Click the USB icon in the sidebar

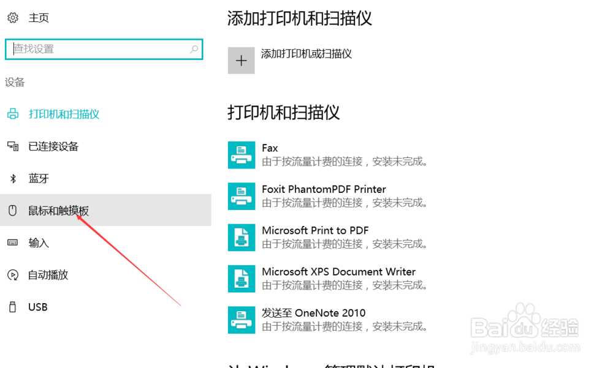pos(12,307)
